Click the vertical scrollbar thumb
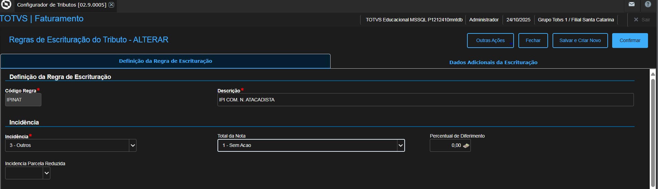This screenshot has width=658, height=189. 652,131
